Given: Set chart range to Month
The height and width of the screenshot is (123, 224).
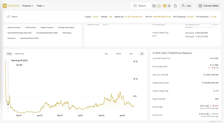Looking at the screenshot, I should click(x=118, y=54).
